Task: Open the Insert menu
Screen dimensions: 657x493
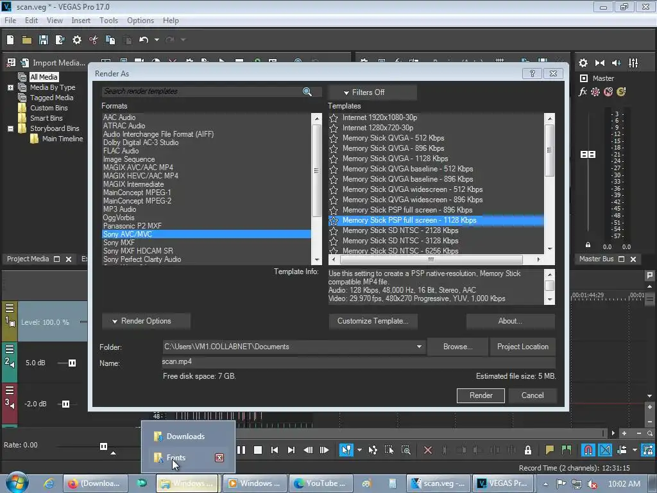Action: click(x=81, y=21)
